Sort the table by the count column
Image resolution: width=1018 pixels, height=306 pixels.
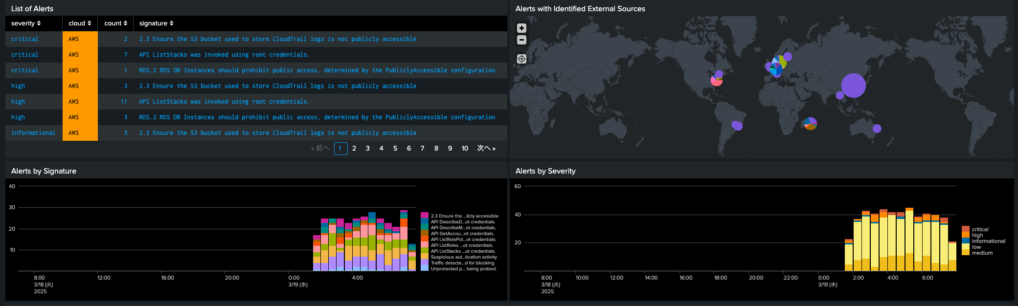point(115,23)
